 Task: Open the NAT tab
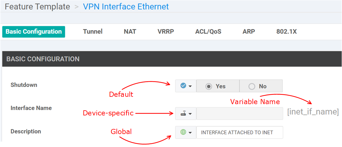130,32
